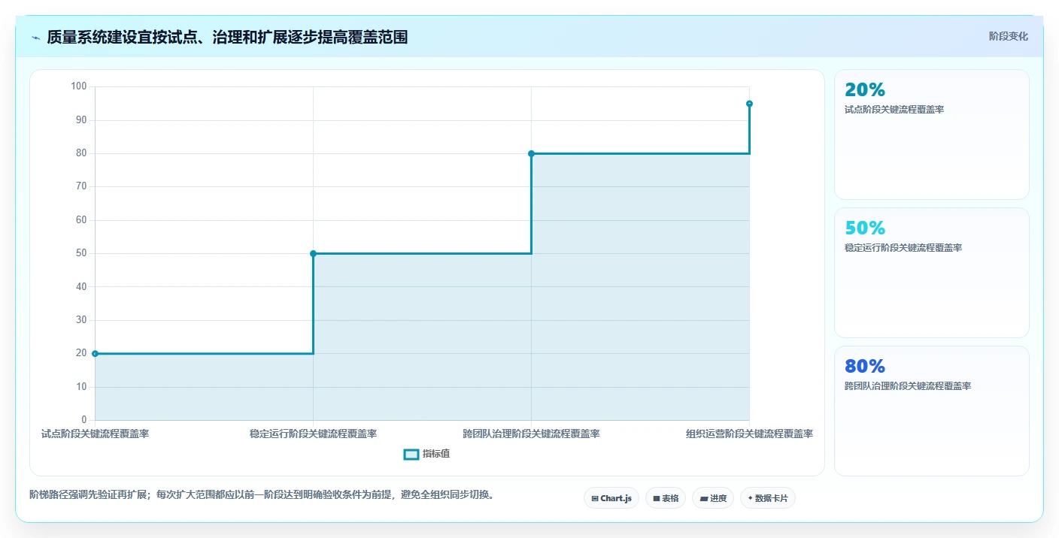Click the y-axis tick 90

(82, 120)
